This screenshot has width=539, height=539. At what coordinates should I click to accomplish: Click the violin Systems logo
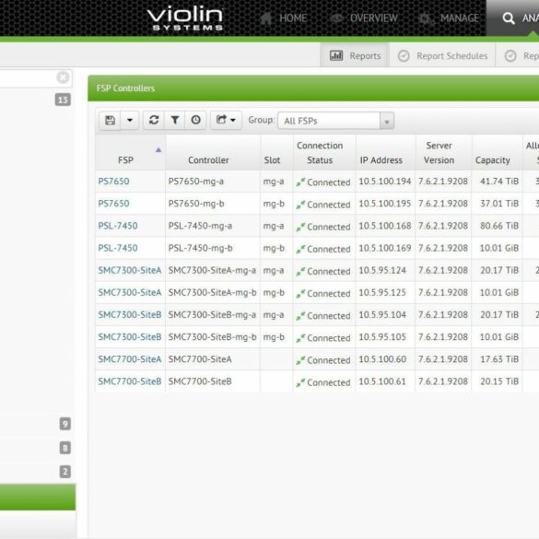(x=185, y=18)
